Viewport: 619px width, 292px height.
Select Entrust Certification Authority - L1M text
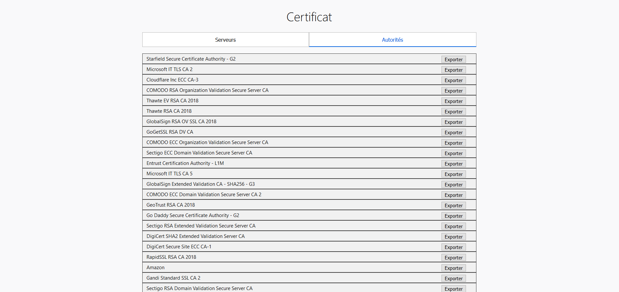(185, 163)
